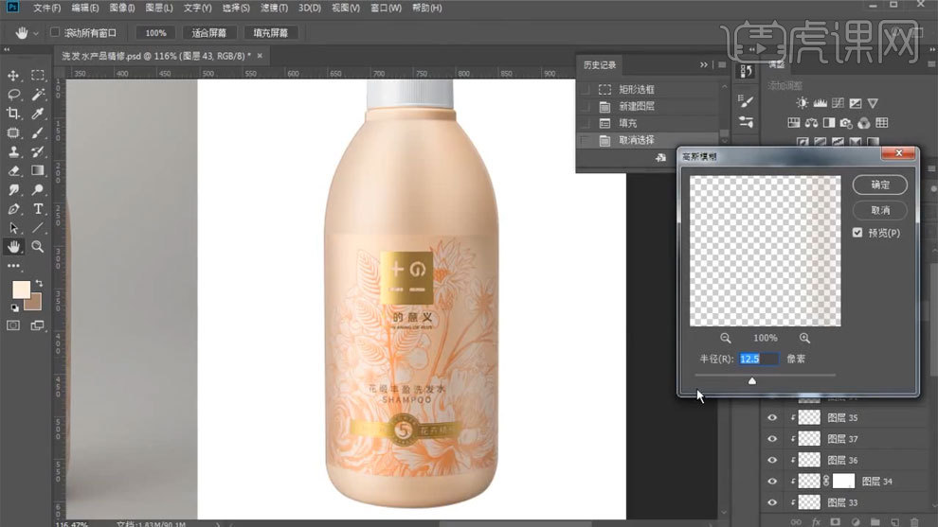Viewport: 938px width, 527px height.
Task: Set history brush source for 矩形选框
Action: (586, 89)
